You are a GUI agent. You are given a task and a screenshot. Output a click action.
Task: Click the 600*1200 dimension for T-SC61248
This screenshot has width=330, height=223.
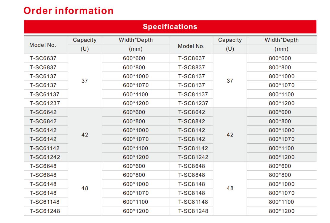point(136,211)
